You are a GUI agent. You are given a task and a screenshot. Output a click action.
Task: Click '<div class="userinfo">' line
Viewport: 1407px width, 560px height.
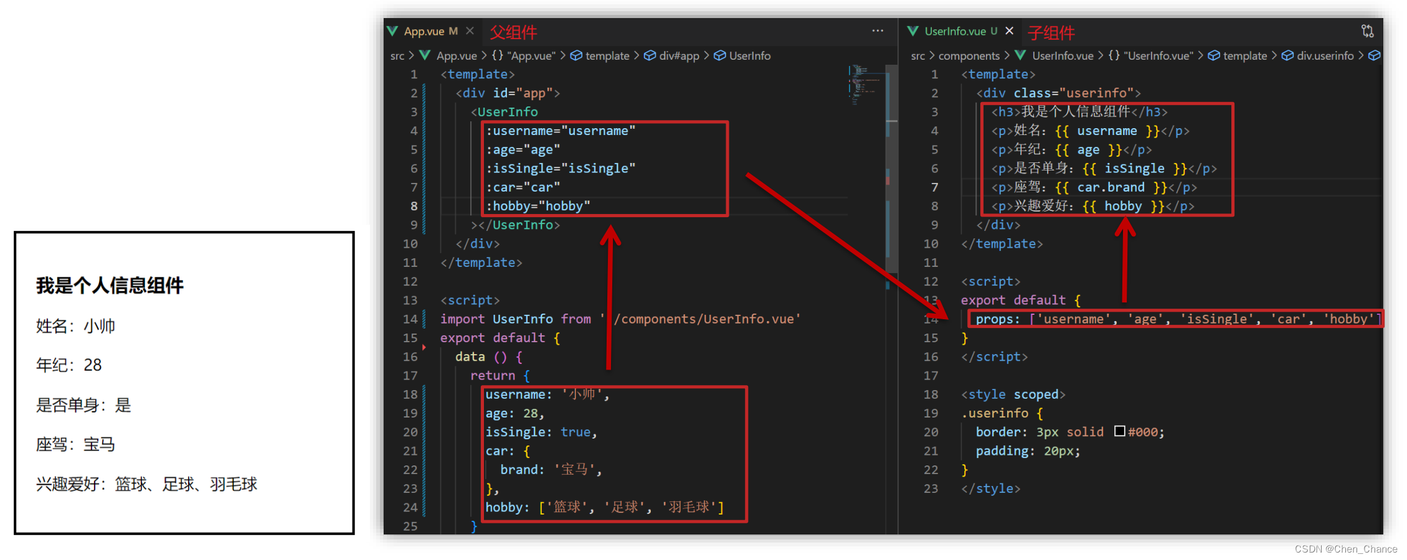pos(1058,93)
